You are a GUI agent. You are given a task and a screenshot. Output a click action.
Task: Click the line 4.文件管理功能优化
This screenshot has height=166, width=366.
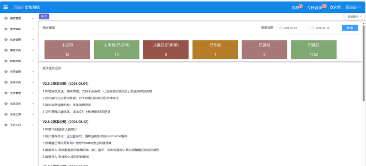pyautogui.click(x=76, y=112)
